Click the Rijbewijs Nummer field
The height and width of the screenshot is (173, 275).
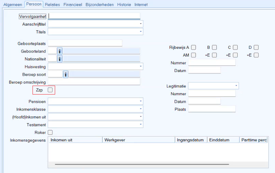212,62
